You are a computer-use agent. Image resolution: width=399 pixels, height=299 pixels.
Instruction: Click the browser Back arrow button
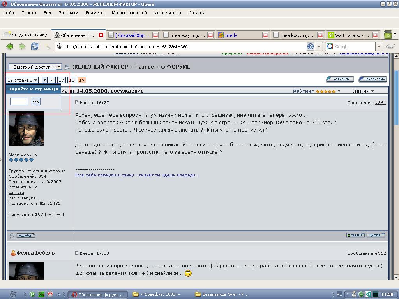(x=10, y=47)
